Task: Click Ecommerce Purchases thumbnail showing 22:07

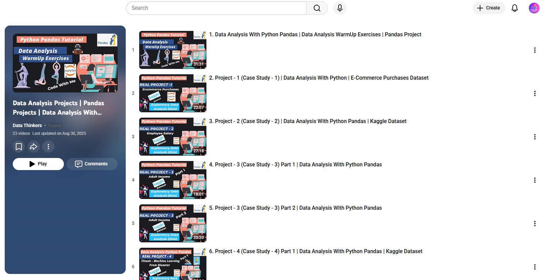Action: [x=173, y=93]
